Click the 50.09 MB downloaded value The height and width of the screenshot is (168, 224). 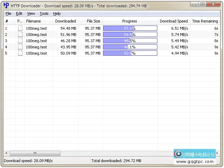coord(68,53)
